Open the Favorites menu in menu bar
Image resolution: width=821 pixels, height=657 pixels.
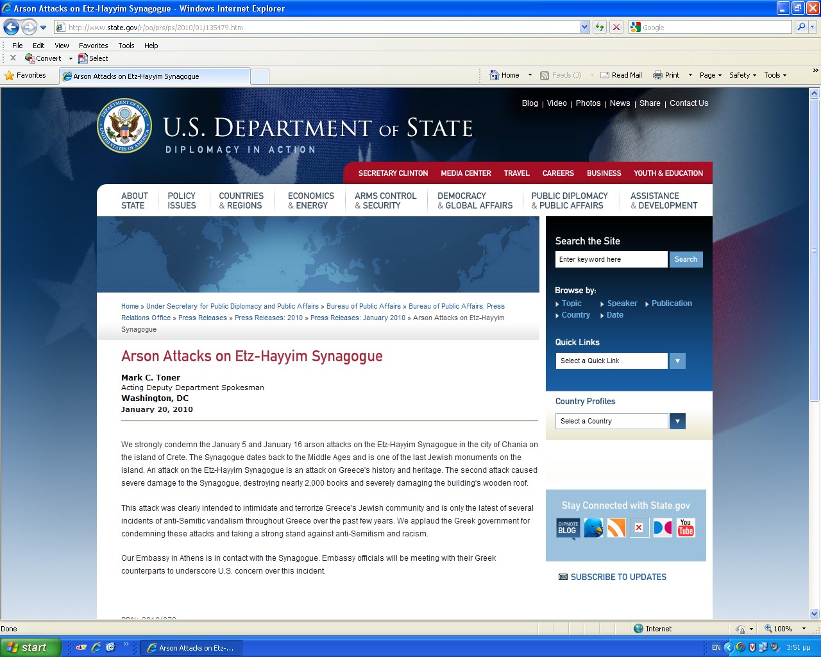pyautogui.click(x=94, y=46)
